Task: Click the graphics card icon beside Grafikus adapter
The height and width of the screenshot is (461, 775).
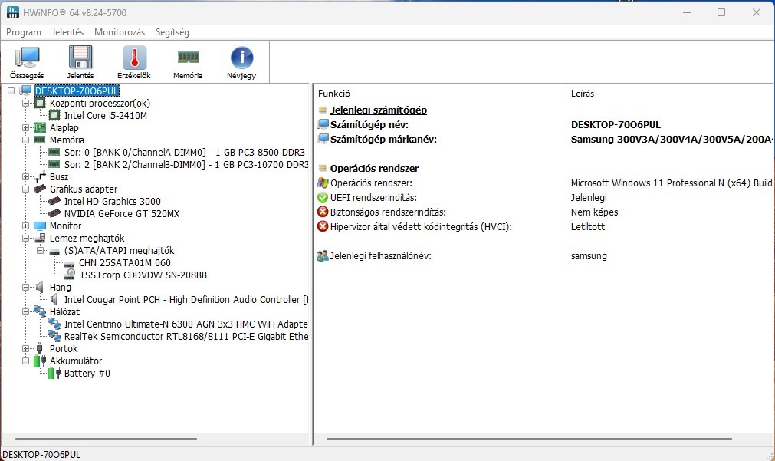Action: tap(40, 189)
